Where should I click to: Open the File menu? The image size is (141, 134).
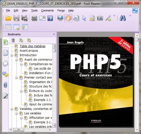pyautogui.click(x=8, y=10)
